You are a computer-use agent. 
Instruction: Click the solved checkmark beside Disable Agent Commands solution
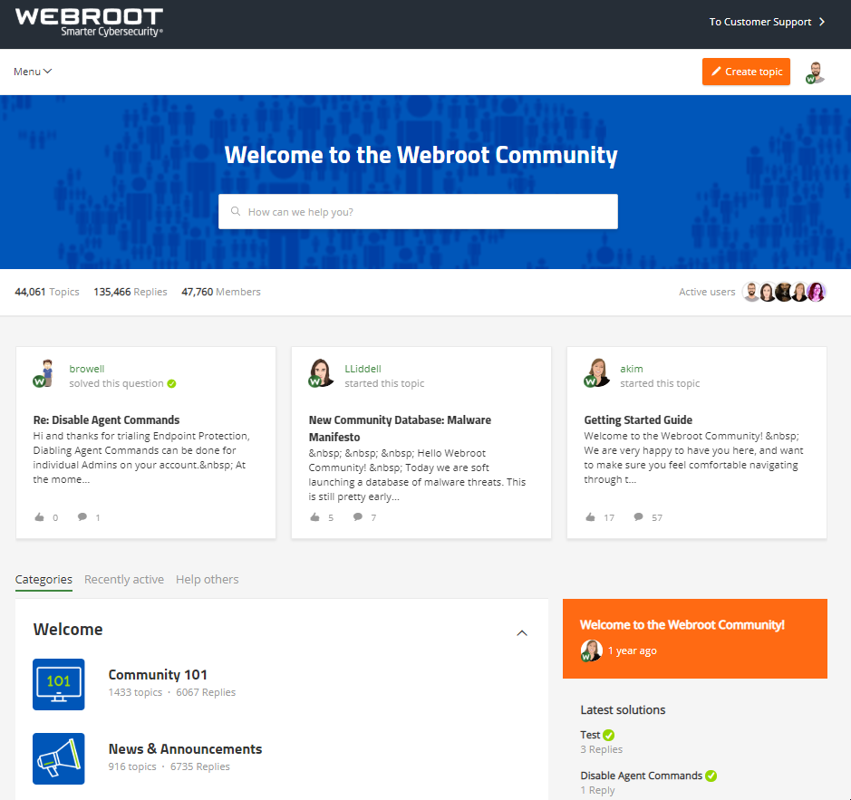coord(711,776)
